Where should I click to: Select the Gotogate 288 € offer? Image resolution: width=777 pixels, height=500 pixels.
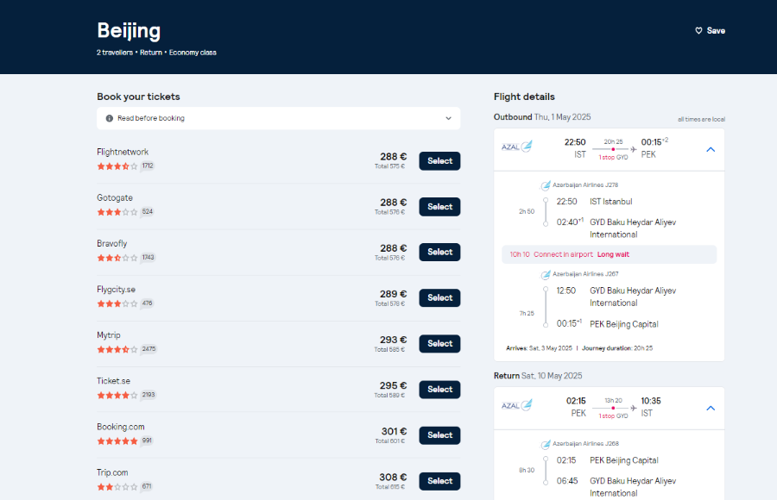(439, 206)
